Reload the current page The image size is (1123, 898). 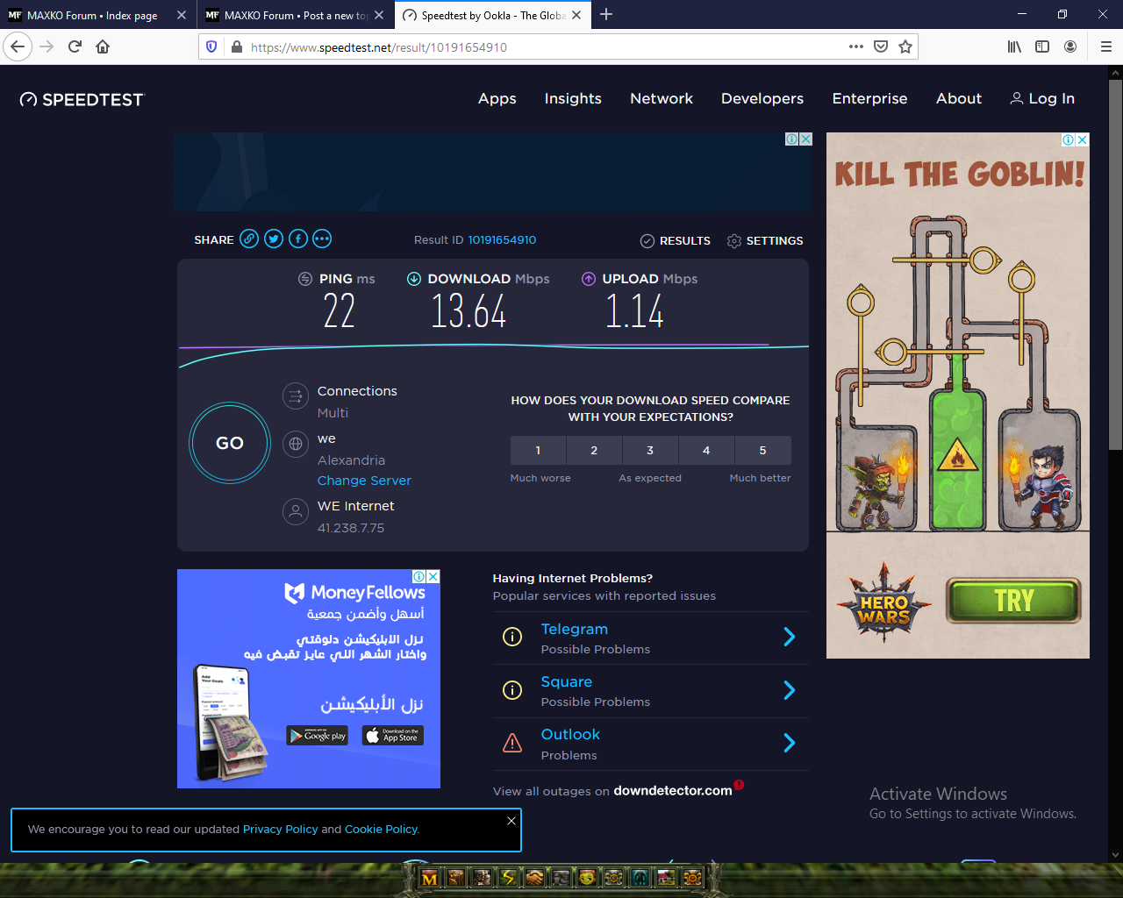click(75, 46)
